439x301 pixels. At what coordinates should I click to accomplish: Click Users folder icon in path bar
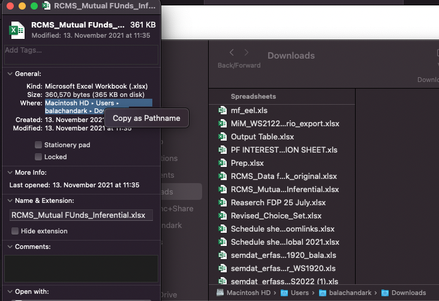point(284,293)
